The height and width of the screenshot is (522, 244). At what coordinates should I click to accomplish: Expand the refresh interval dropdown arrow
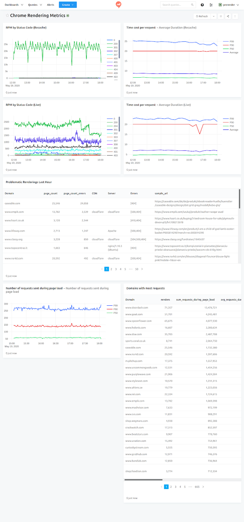click(214, 16)
